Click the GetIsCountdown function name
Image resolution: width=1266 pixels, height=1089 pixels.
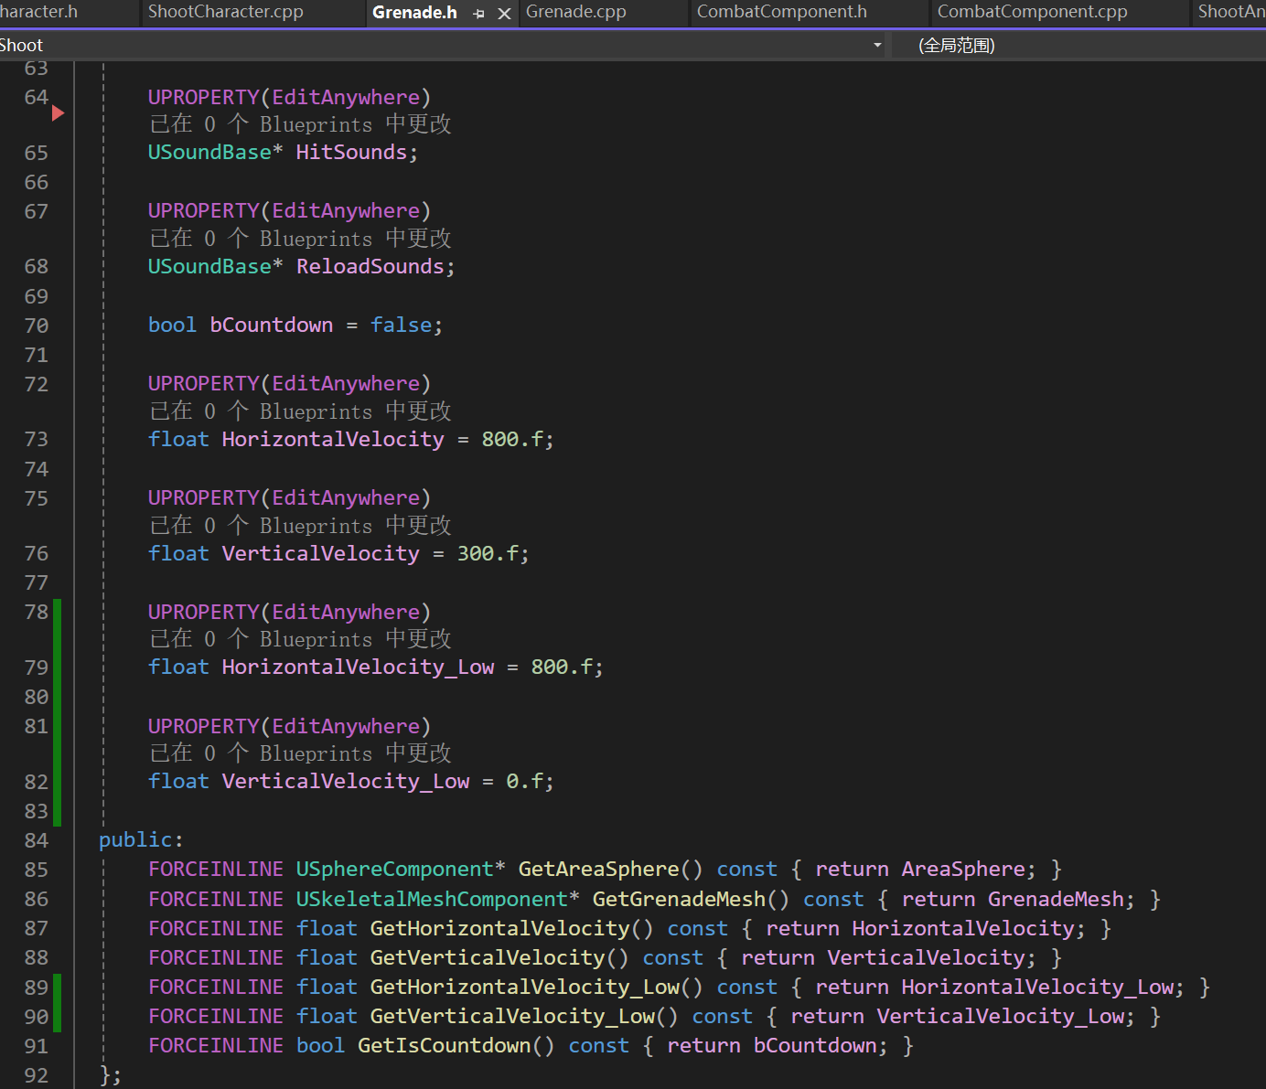444,1045
